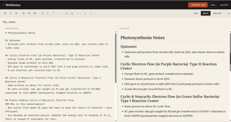Apply italic formatting
The height and width of the screenshot is (122, 231).
(10, 13)
